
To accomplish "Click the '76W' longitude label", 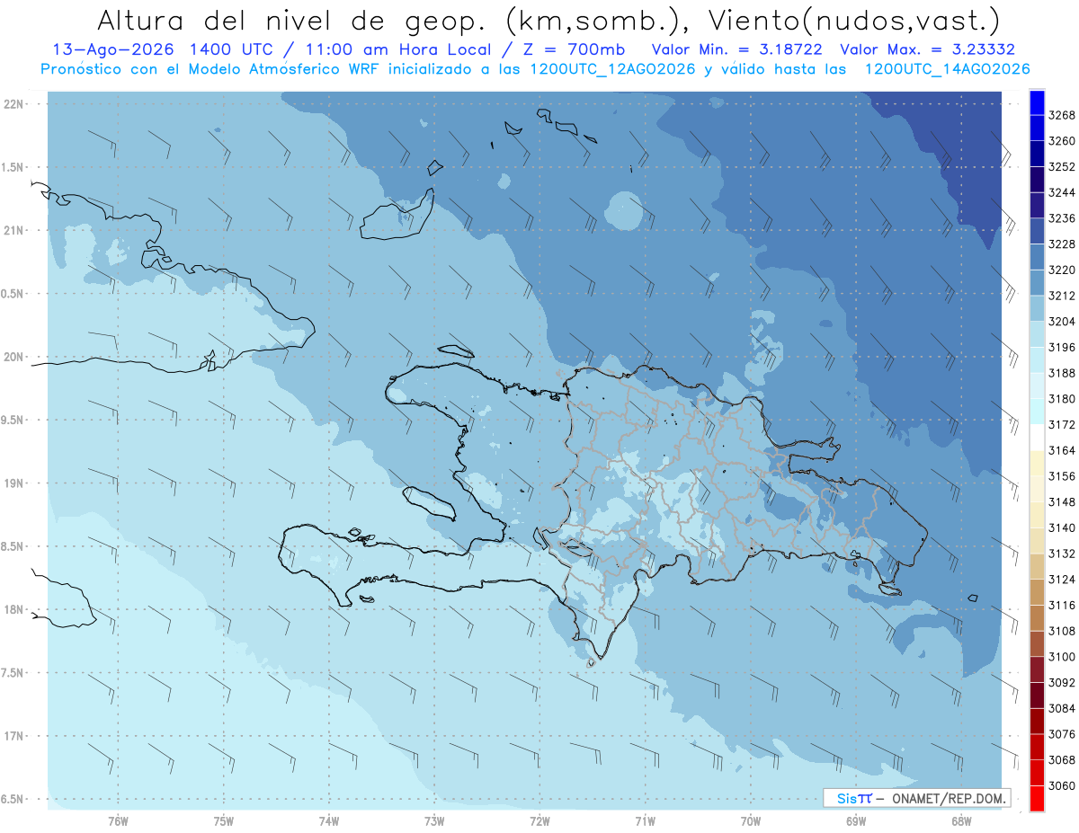I will pos(118,820).
